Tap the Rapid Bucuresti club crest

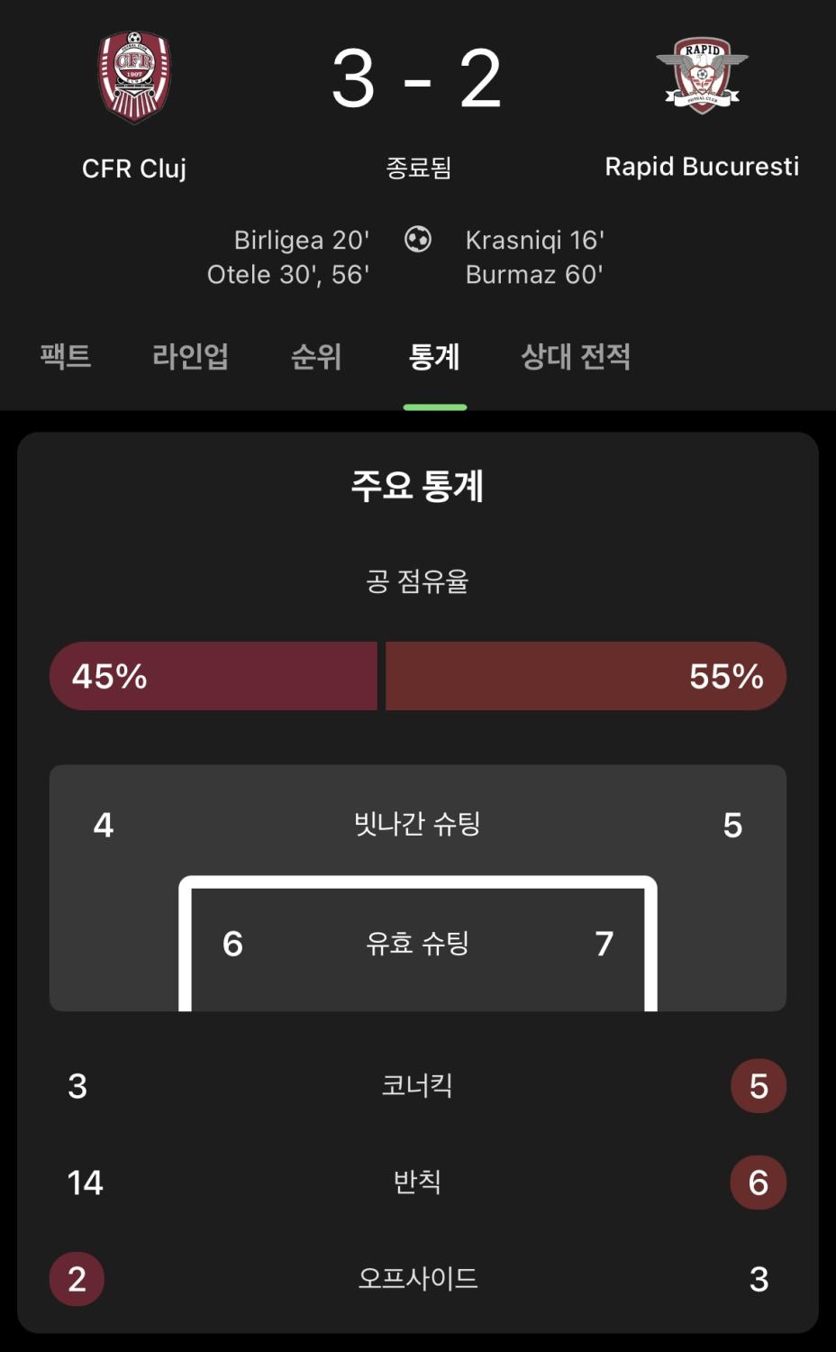click(x=702, y=77)
